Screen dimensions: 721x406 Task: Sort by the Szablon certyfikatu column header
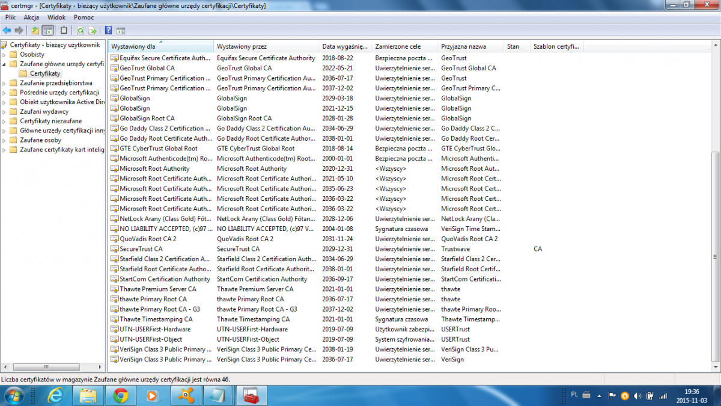tap(556, 46)
